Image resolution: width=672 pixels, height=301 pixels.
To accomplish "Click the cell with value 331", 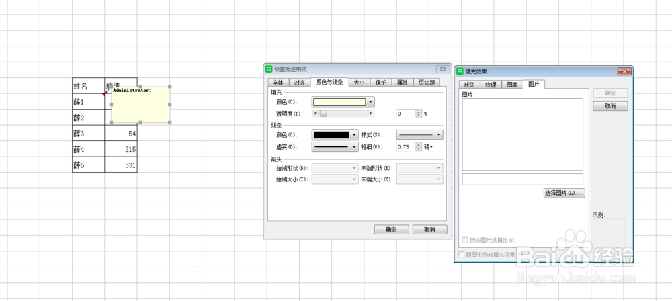I will (121, 165).
